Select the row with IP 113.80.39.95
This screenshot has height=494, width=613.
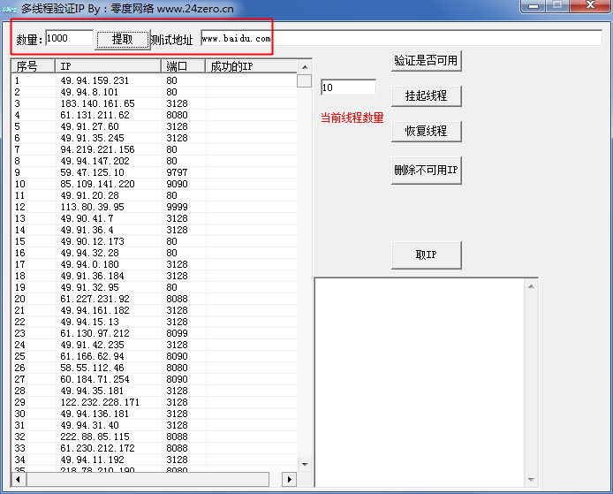click(154, 207)
